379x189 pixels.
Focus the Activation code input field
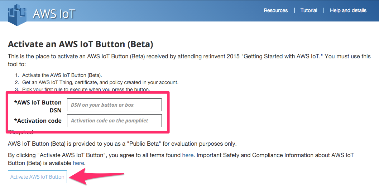114,121
